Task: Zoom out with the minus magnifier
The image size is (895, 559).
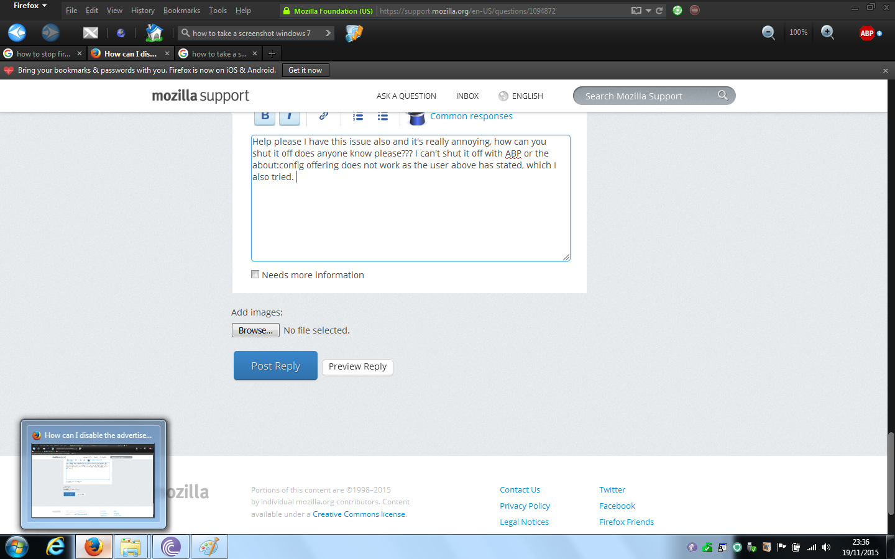Action: 768,33
